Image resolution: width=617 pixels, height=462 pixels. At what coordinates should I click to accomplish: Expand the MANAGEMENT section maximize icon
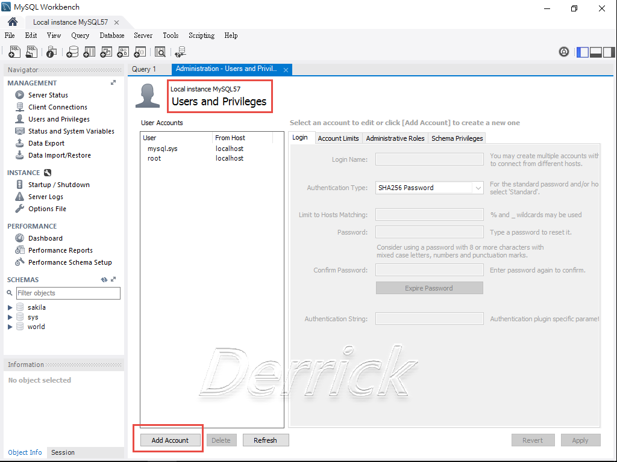click(x=113, y=82)
